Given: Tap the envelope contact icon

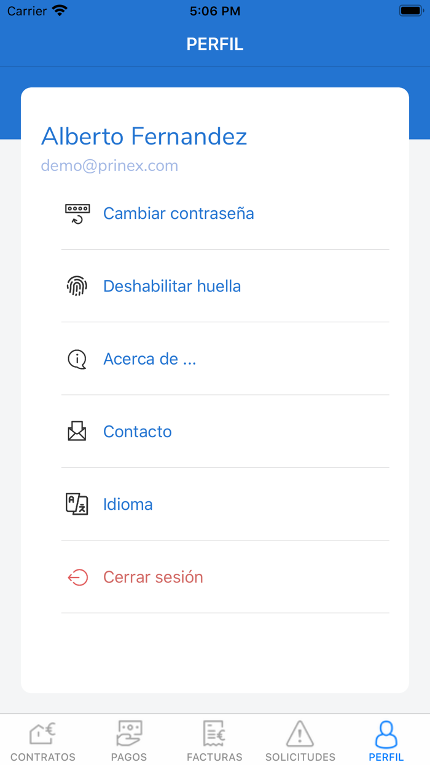Looking at the screenshot, I should point(77,432).
